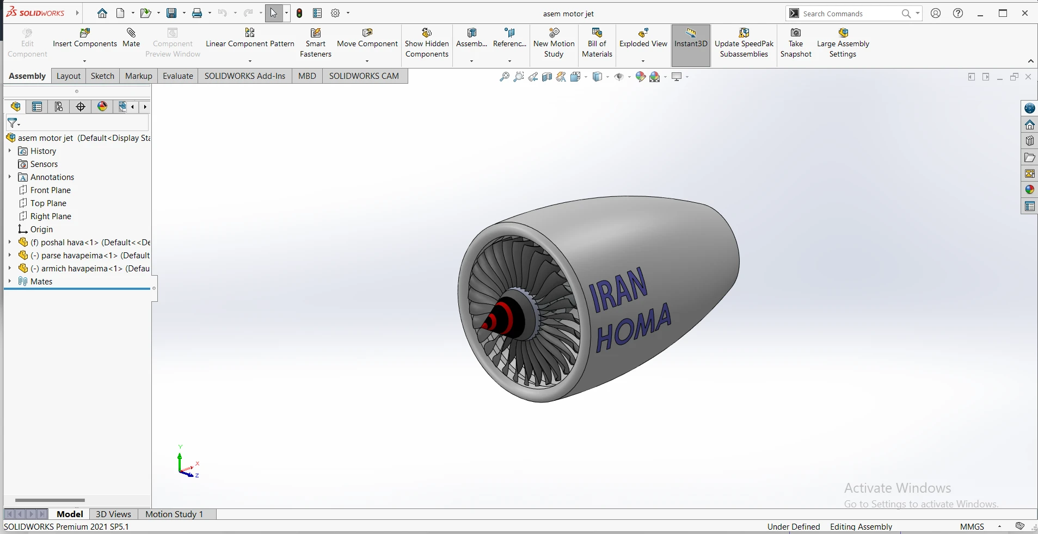1038x534 pixels.
Task: Click Large Assembly Settings button
Action: point(843,42)
